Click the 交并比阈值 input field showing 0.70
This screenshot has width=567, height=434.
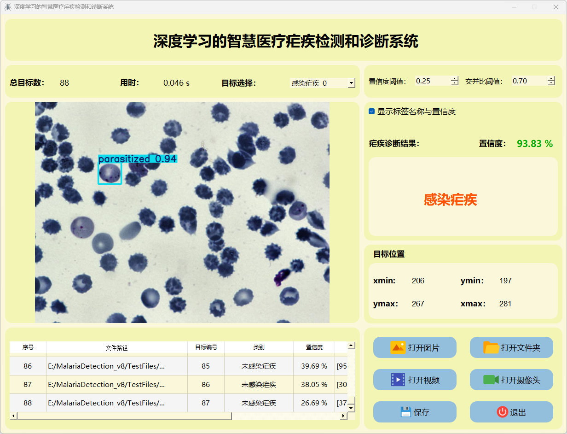coord(528,81)
